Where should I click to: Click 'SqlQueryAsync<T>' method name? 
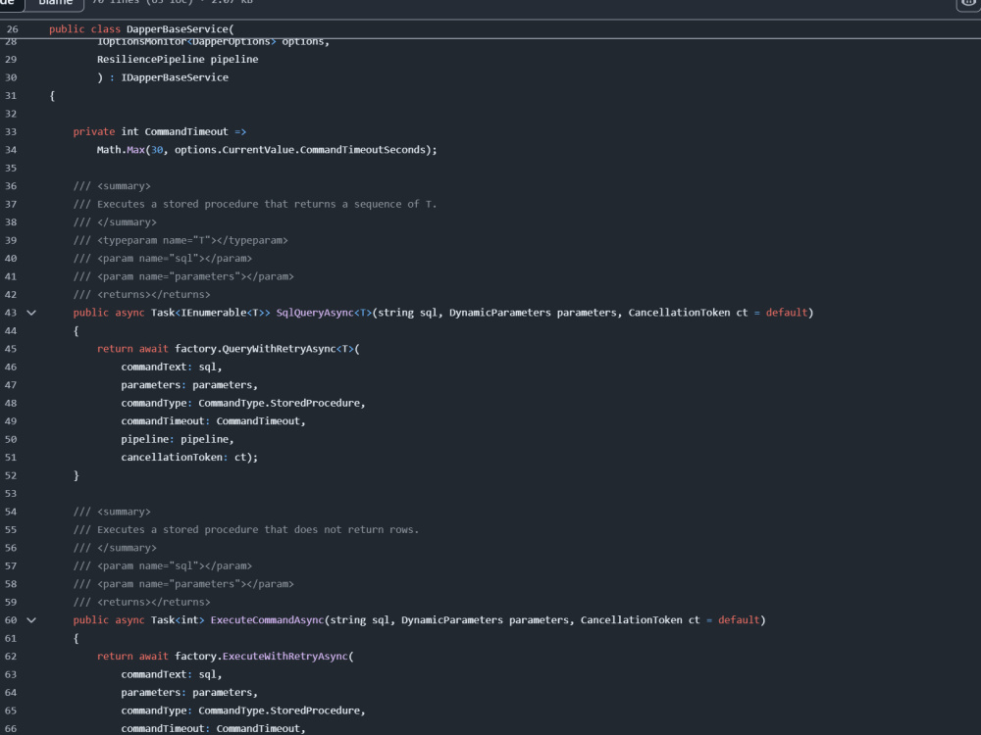(x=324, y=313)
